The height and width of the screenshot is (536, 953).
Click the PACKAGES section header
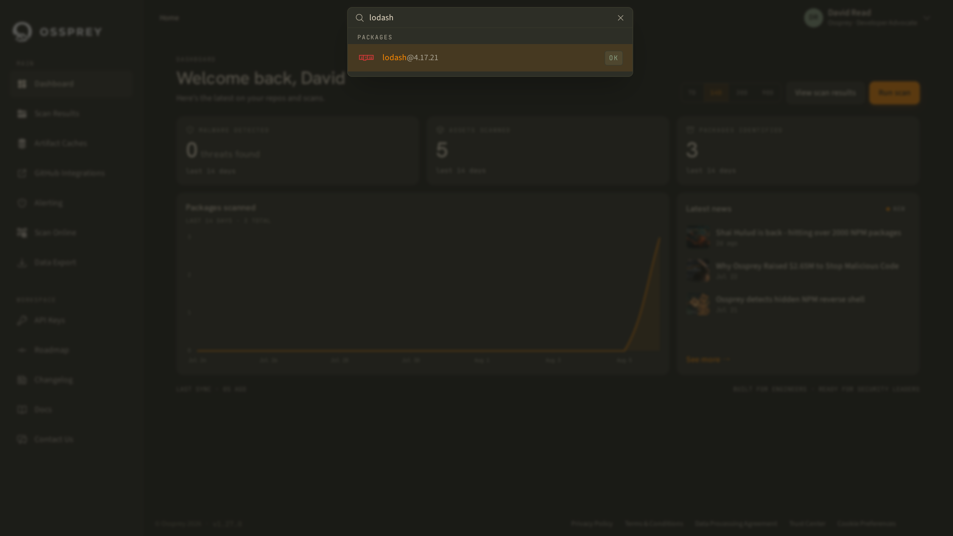point(375,37)
